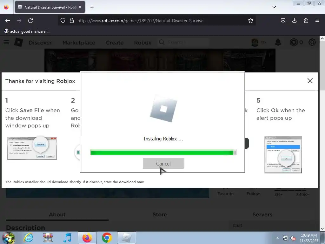Screen dimensions: 325x244
Task: Select the Natural Disaster Survival tab
Action: [50, 7]
